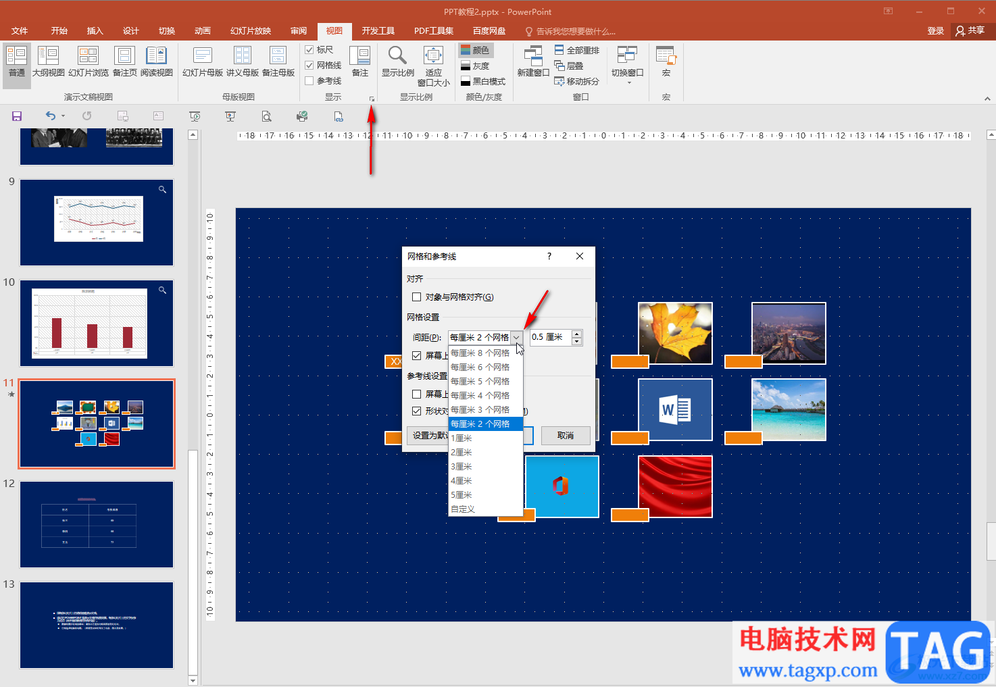Open the Show group dialog launcher
This screenshot has height=687, width=996.
(x=372, y=99)
